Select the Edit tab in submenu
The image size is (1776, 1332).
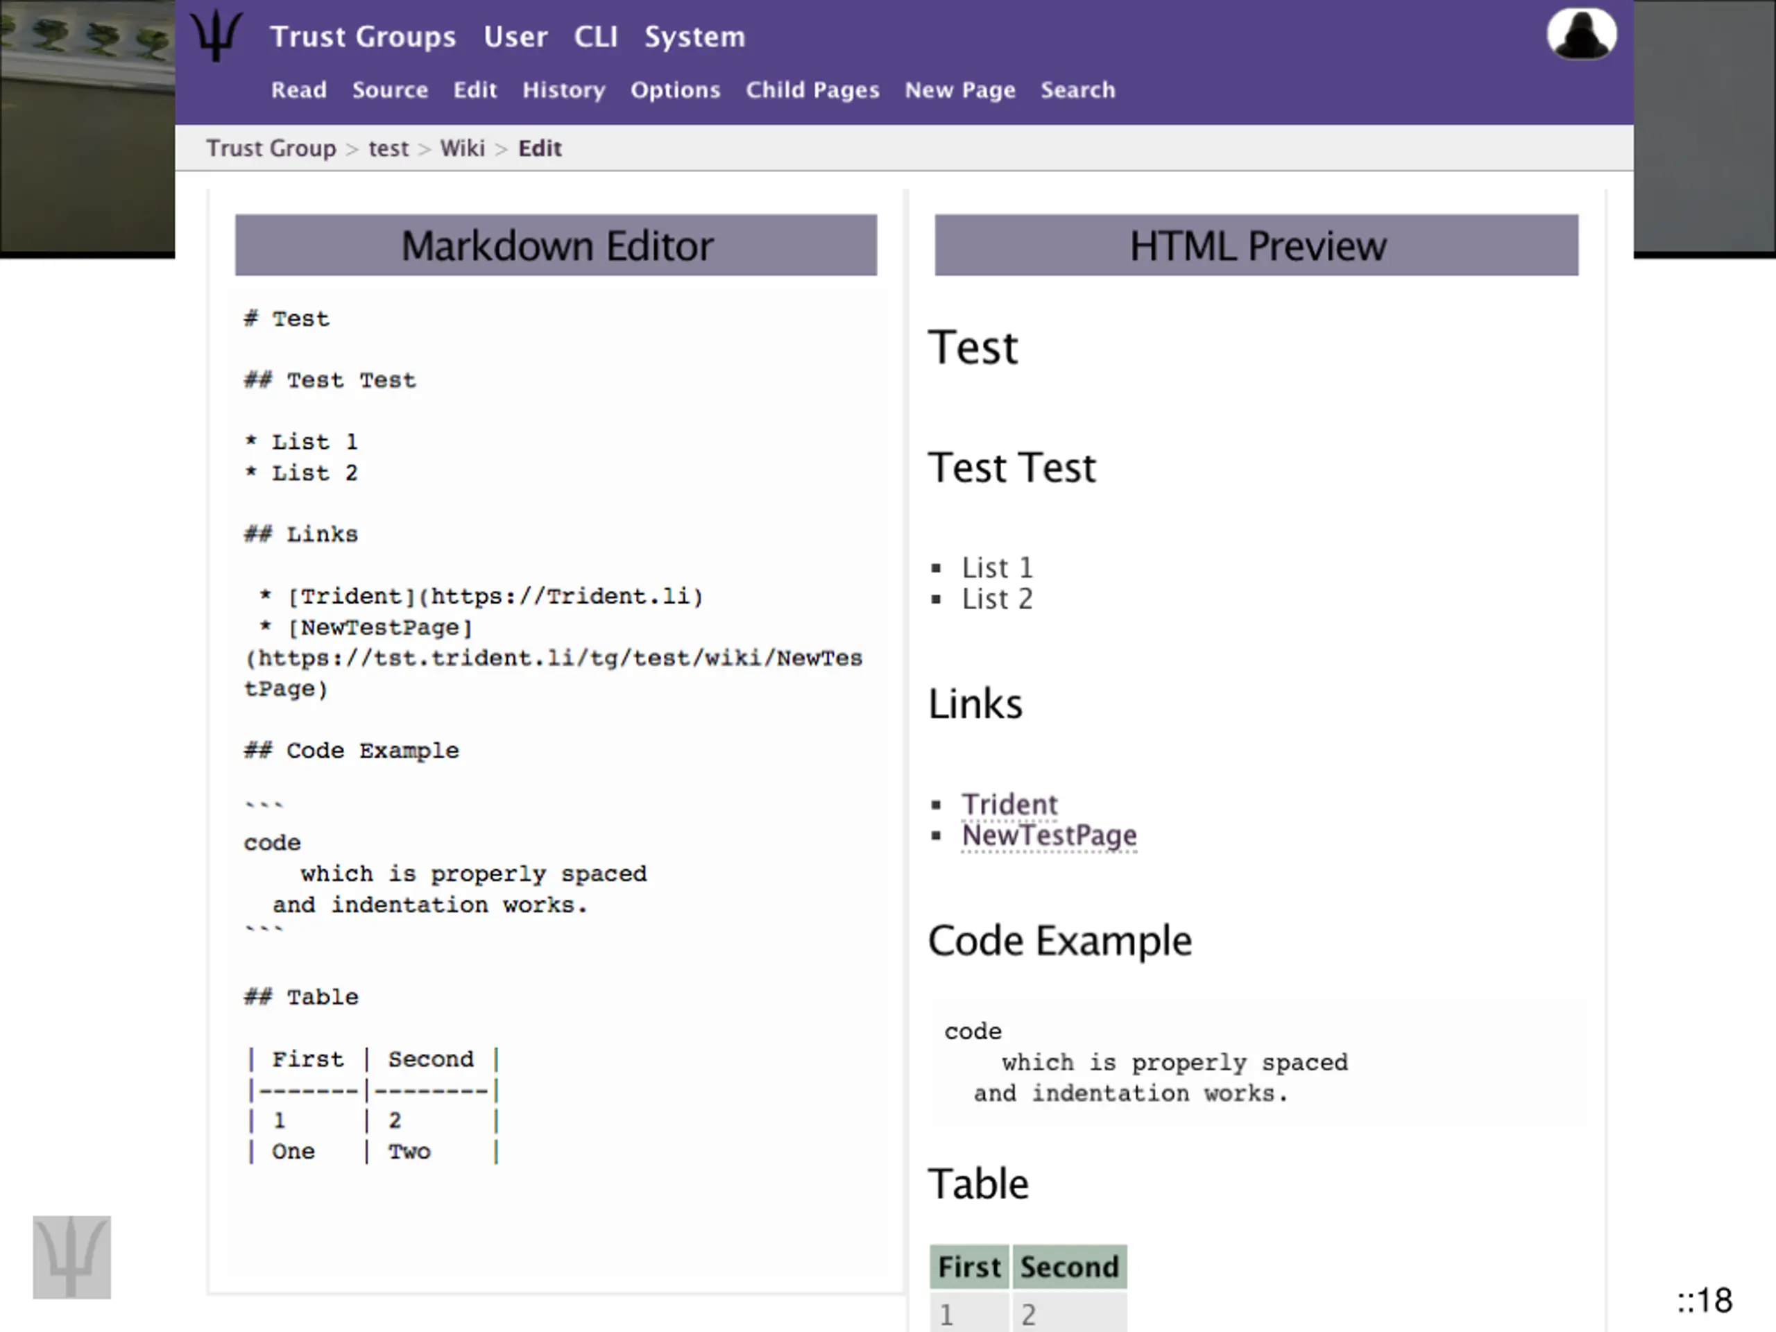coord(475,90)
